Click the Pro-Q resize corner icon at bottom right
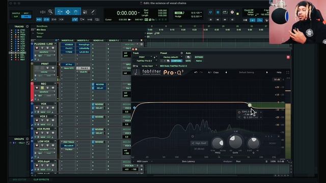This screenshot has width=326, height=183. [x=288, y=161]
